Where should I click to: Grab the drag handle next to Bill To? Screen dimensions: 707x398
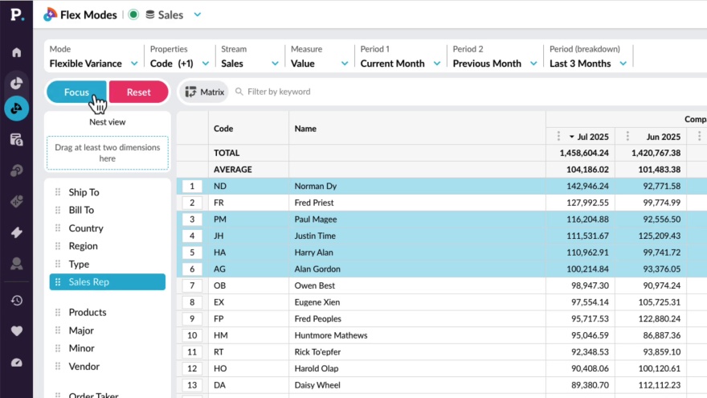(x=58, y=210)
